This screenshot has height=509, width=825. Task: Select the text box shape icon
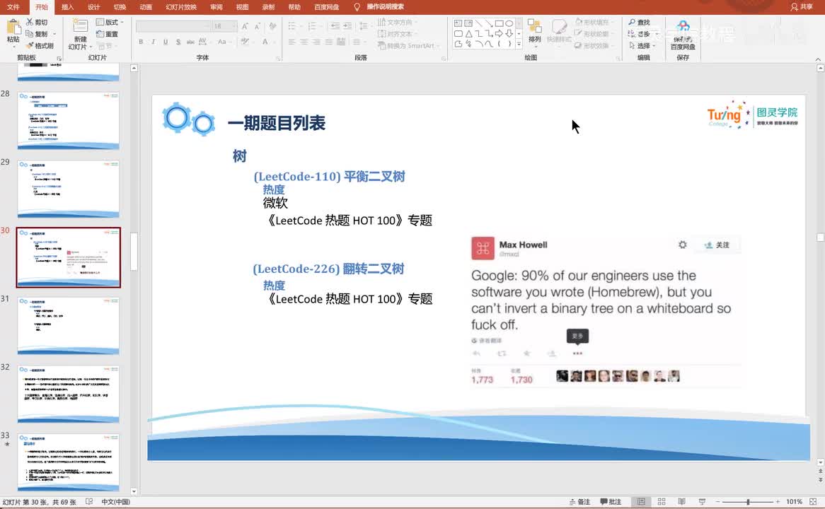(458, 23)
